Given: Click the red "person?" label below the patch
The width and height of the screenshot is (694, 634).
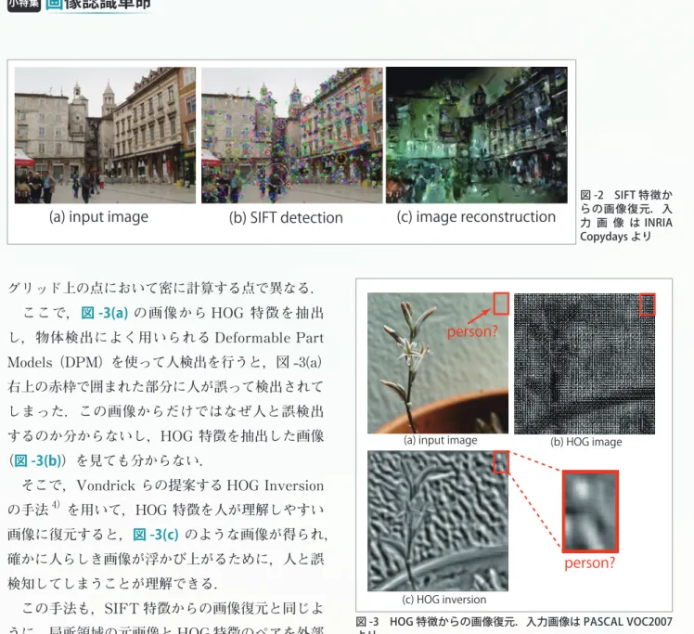Looking at the screenshot, I should pos(589,563).
